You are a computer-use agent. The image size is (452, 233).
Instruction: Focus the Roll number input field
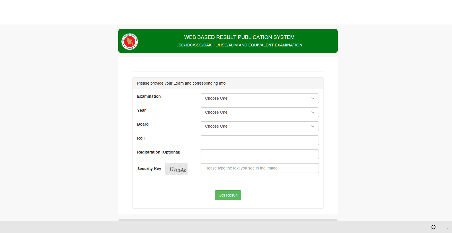(x=259, y=140)
